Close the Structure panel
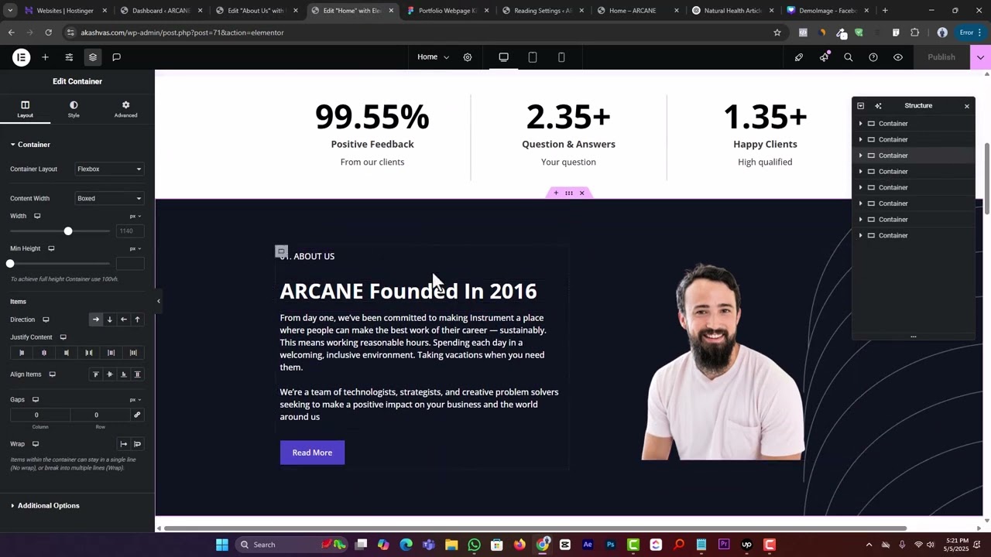The image size is (991, 557). click(967, 106)
